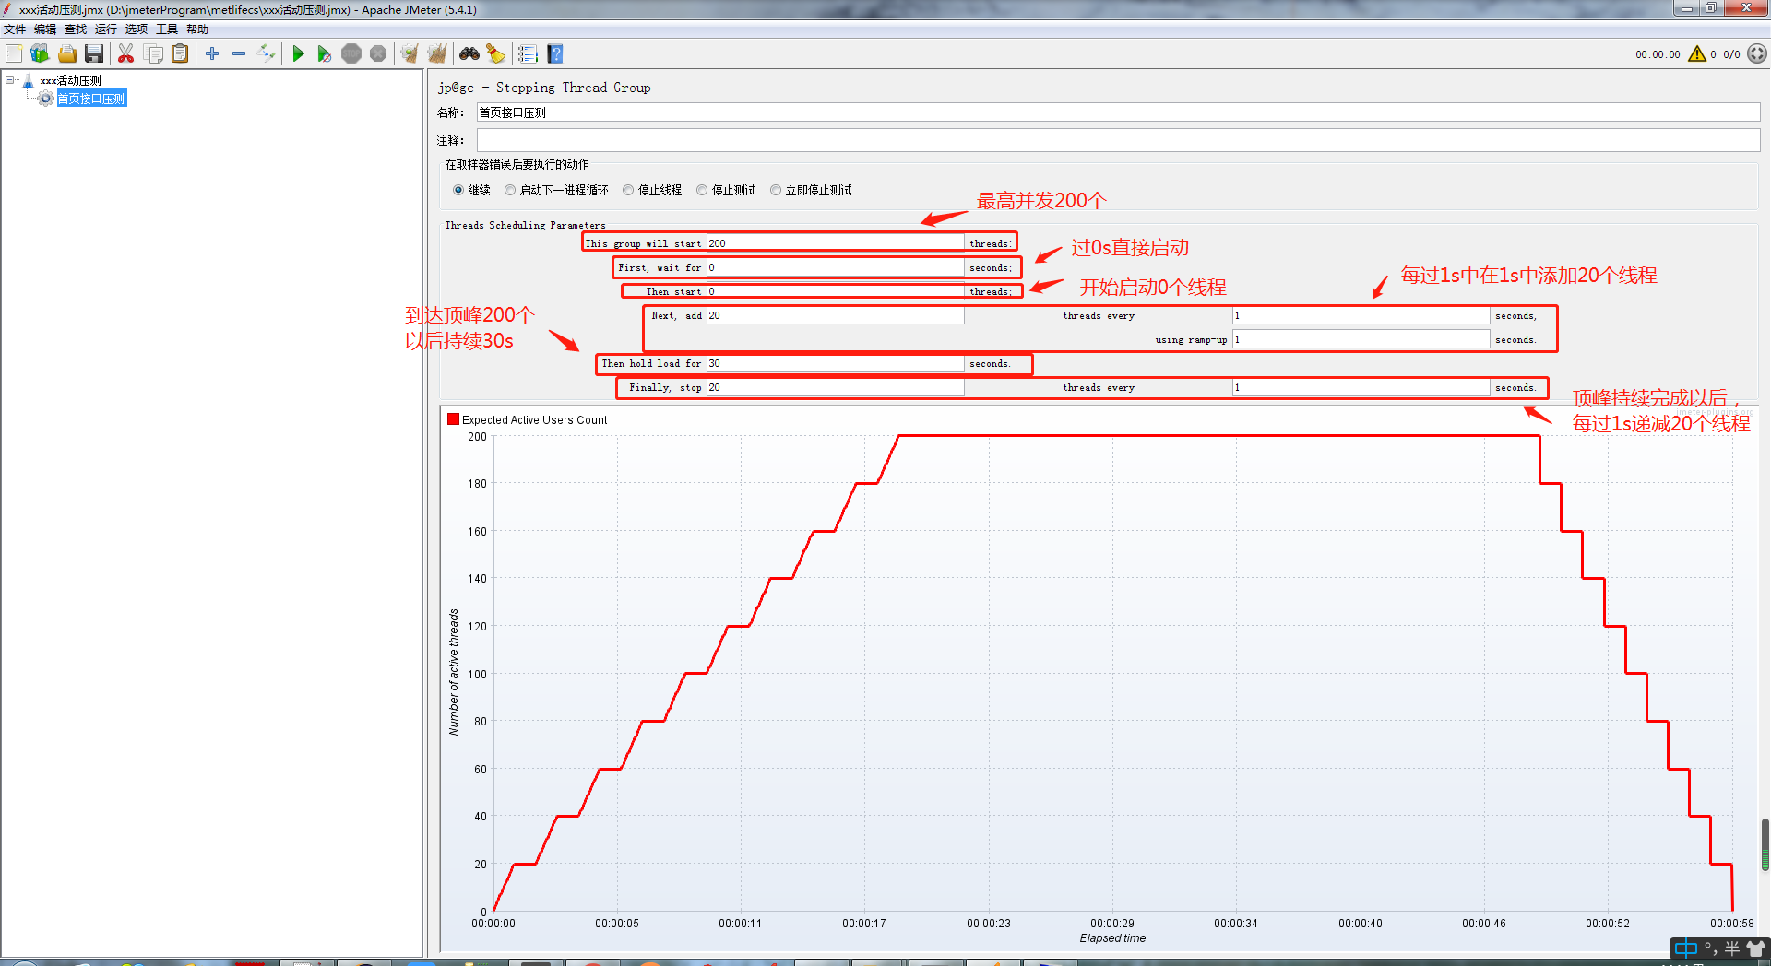Click the vertical scrollbar thumb at right
The width and height of the screenshot is (1771, 966).
[1765, 845]
